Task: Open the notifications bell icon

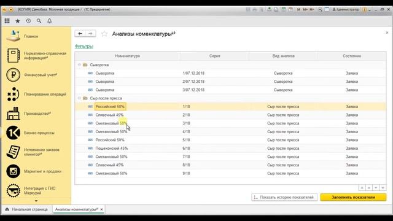Action: pyautogui.click(x=50, y=21)
